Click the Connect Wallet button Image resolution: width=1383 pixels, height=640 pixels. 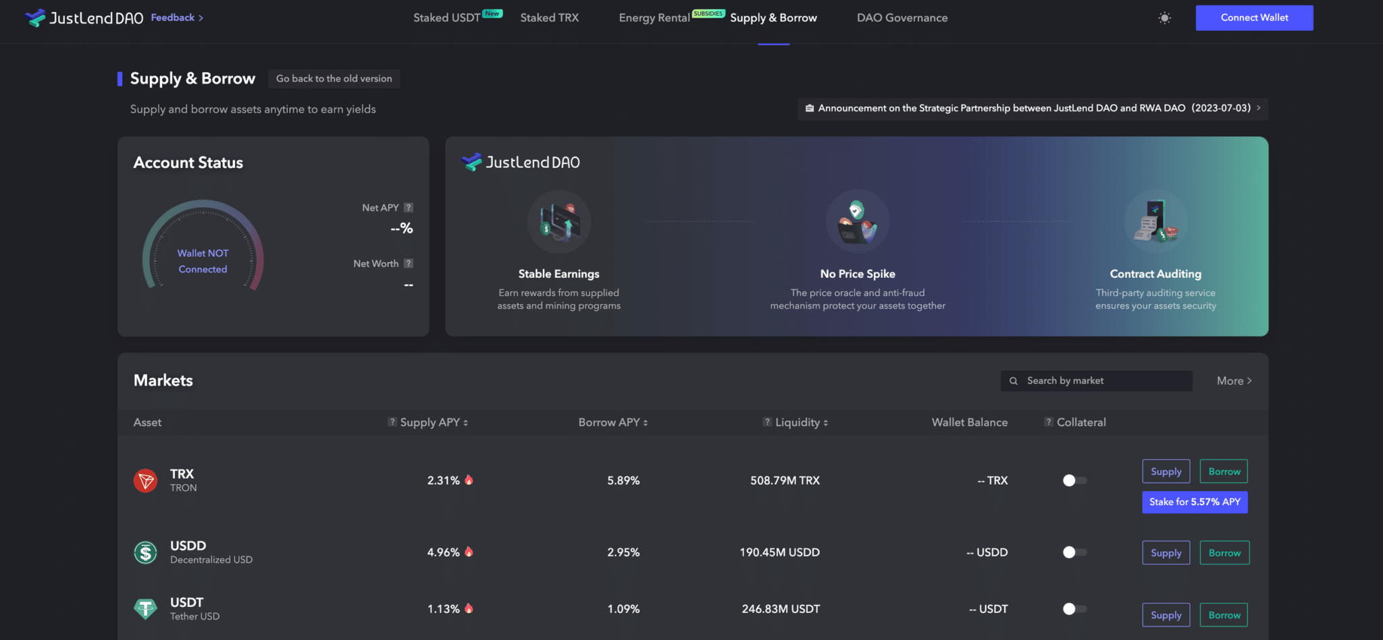coord(1253,18)
